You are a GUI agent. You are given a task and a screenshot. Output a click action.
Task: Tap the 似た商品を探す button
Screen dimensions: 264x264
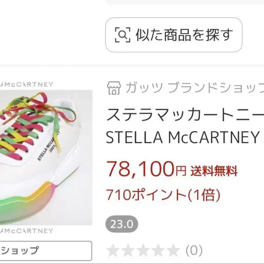pyautogui.click(x=174, y=35)
